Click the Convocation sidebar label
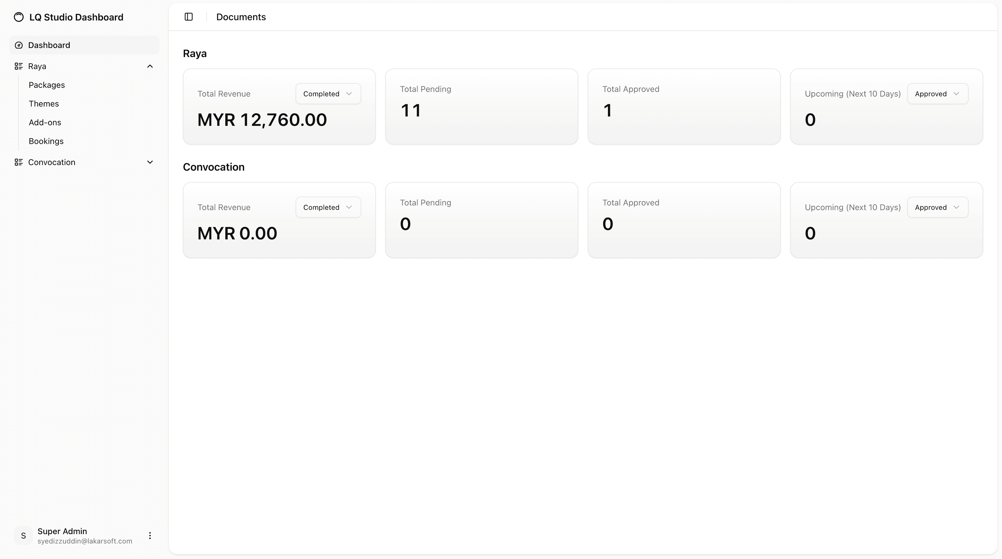The height and width of the screenshot is (559, 1002). tap(52, 162)
